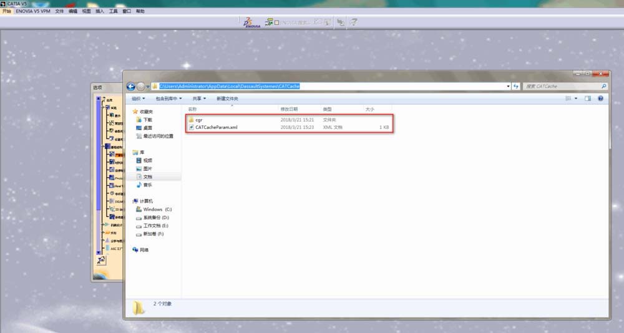Go back with Explorer back arrow
The height and width of the screenshot is (333, 624).
coord(131,86)
